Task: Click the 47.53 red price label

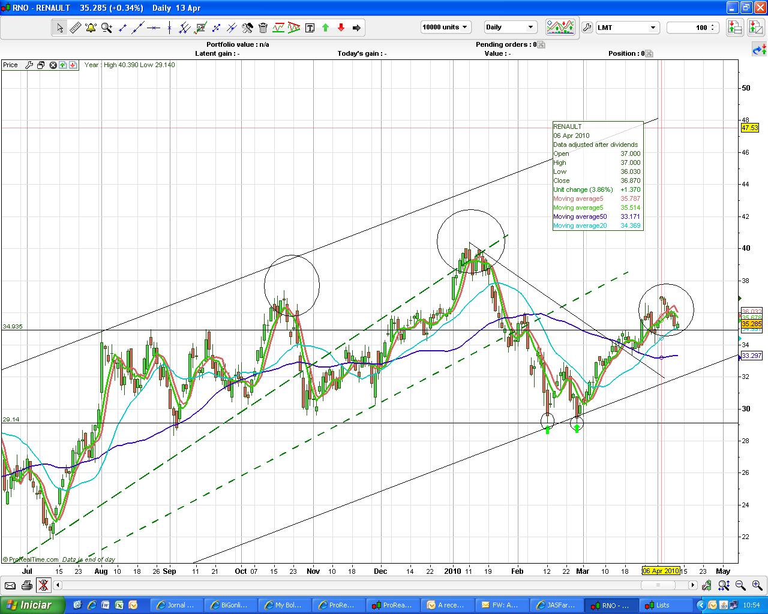Action: pyautogui.click(x=750, y=128)
